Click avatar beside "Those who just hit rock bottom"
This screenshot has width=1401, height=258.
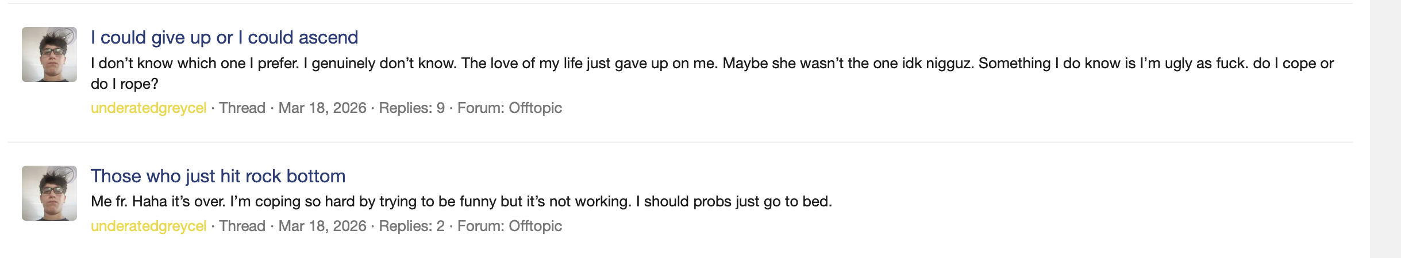pos(49,193)
